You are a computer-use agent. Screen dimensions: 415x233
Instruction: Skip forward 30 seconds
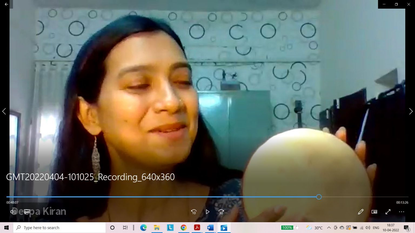coord(221,212)
